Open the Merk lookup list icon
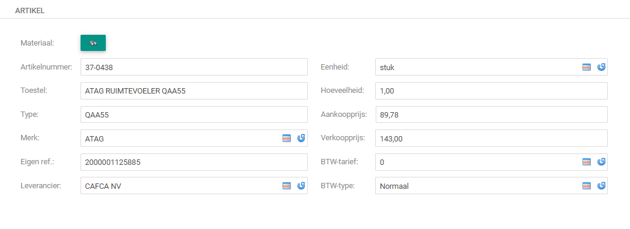This screenshot has width=630, height=229. coord(287,138)
